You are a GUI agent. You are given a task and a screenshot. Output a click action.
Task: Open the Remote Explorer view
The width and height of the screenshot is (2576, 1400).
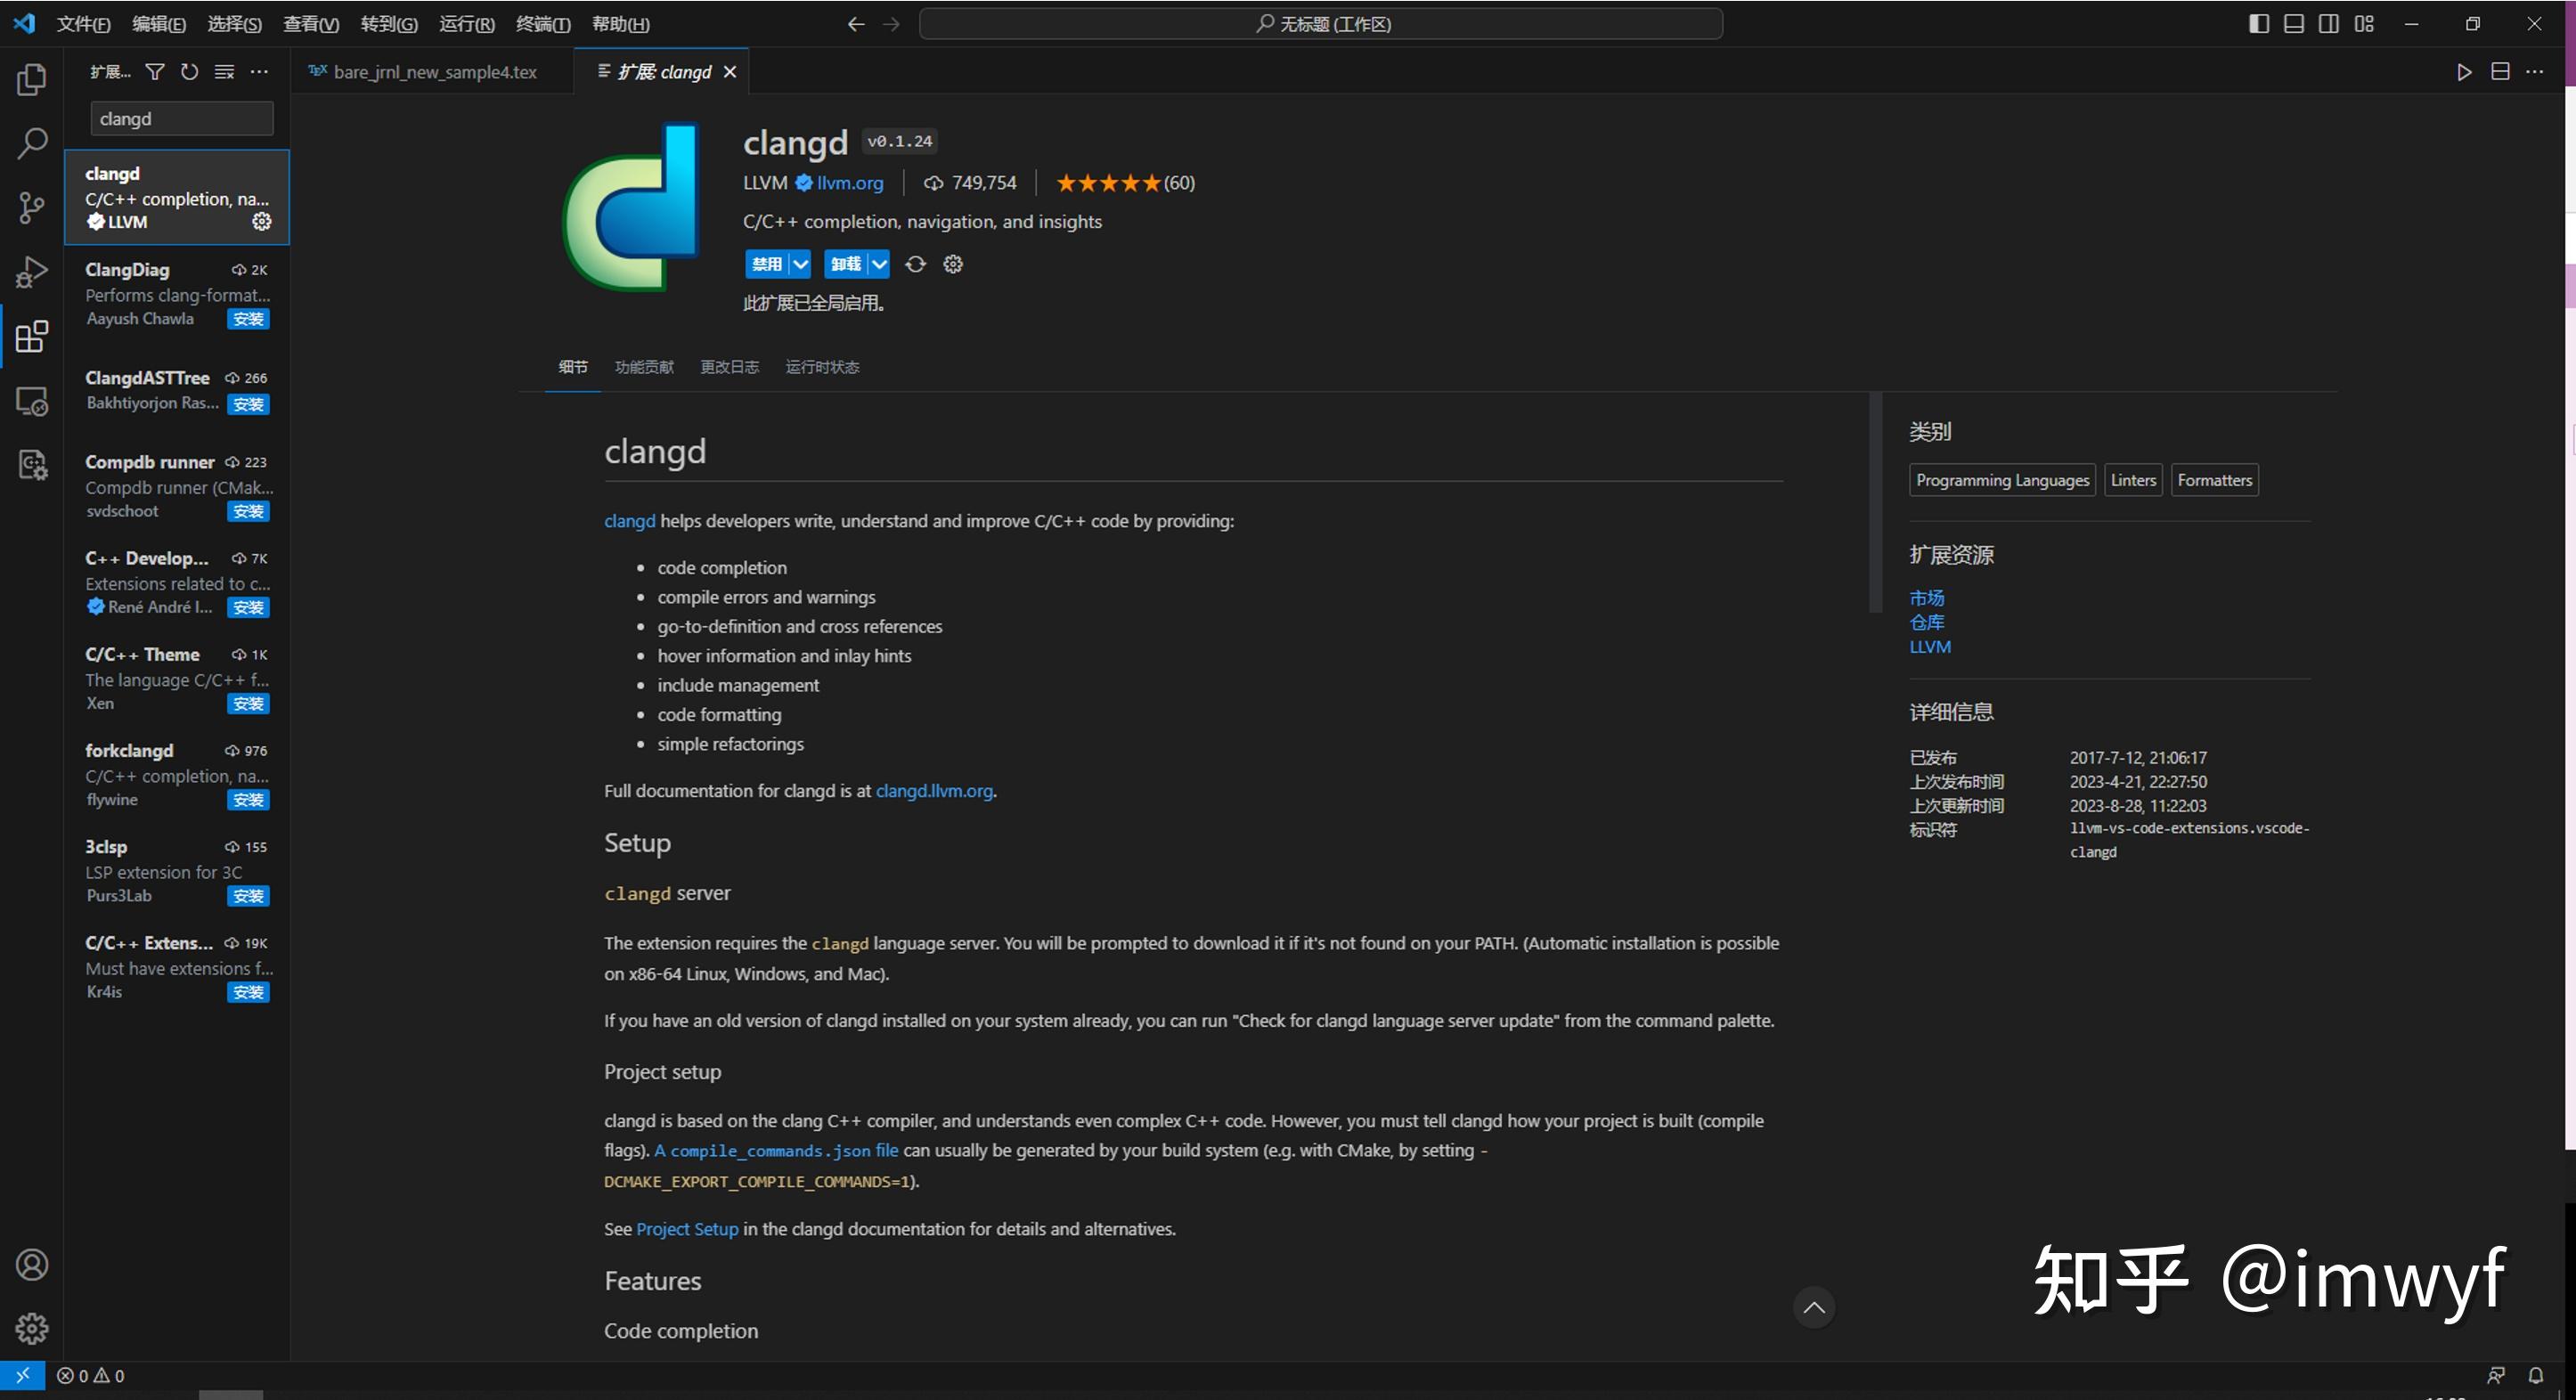31,401
